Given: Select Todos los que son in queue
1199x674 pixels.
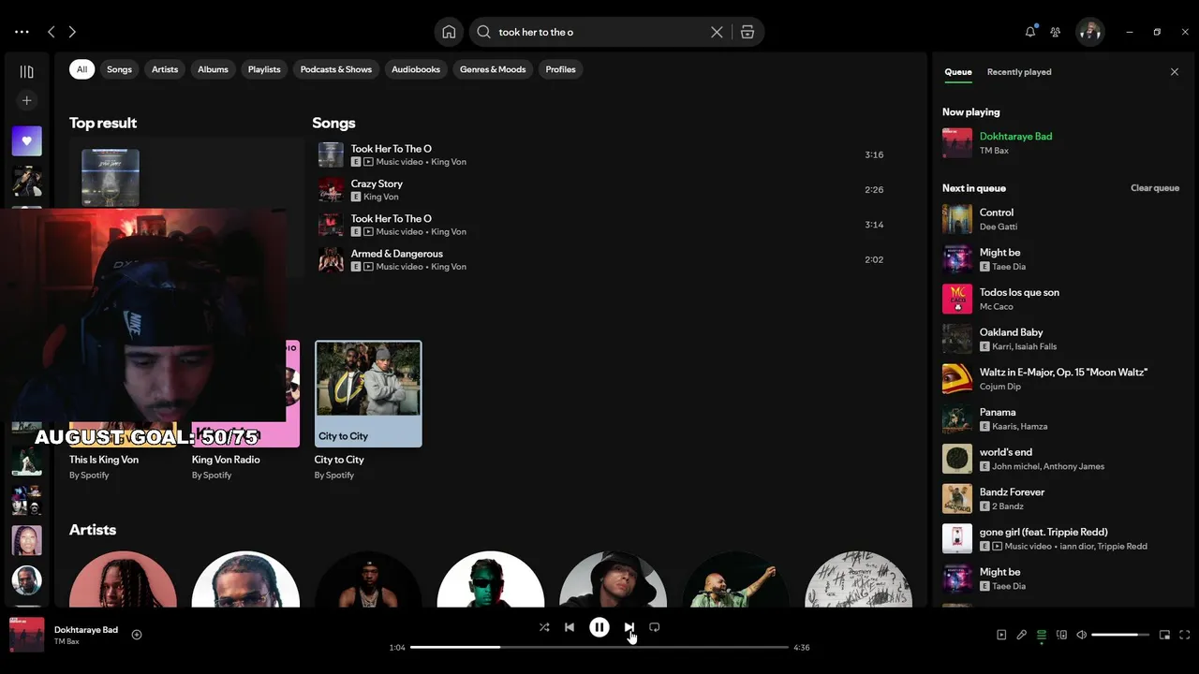Looking at the screenshot, I should point(1060,299).
